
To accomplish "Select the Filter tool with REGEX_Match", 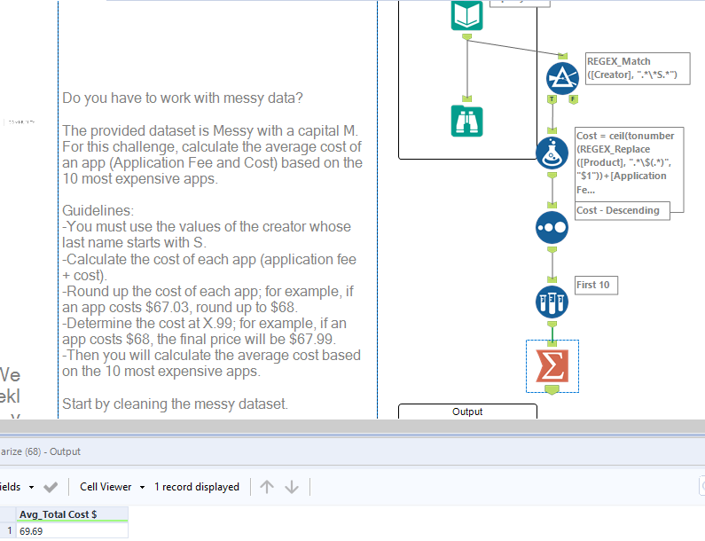I will (x=562, y=78).
